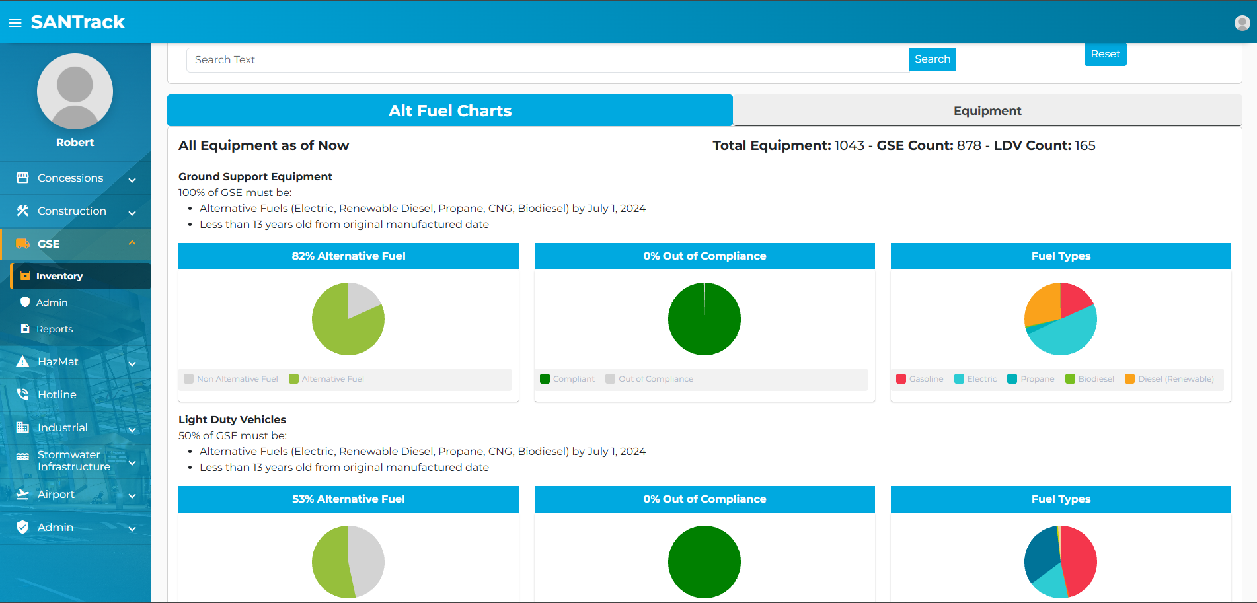Toggle Gasoline legend in GSE Fuel Types

(x=919, y=379)
